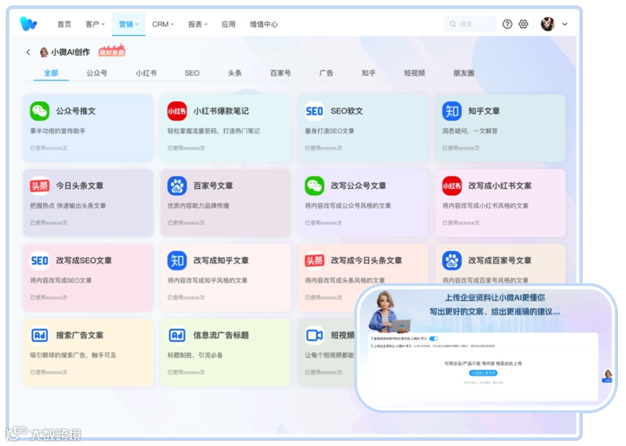Switch to the 知乎 tab

point(369,73)
